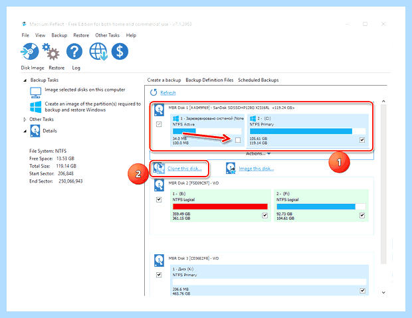412x318 pixels.
Task: Click the Refresh link
Action: (x=168, y=93)
